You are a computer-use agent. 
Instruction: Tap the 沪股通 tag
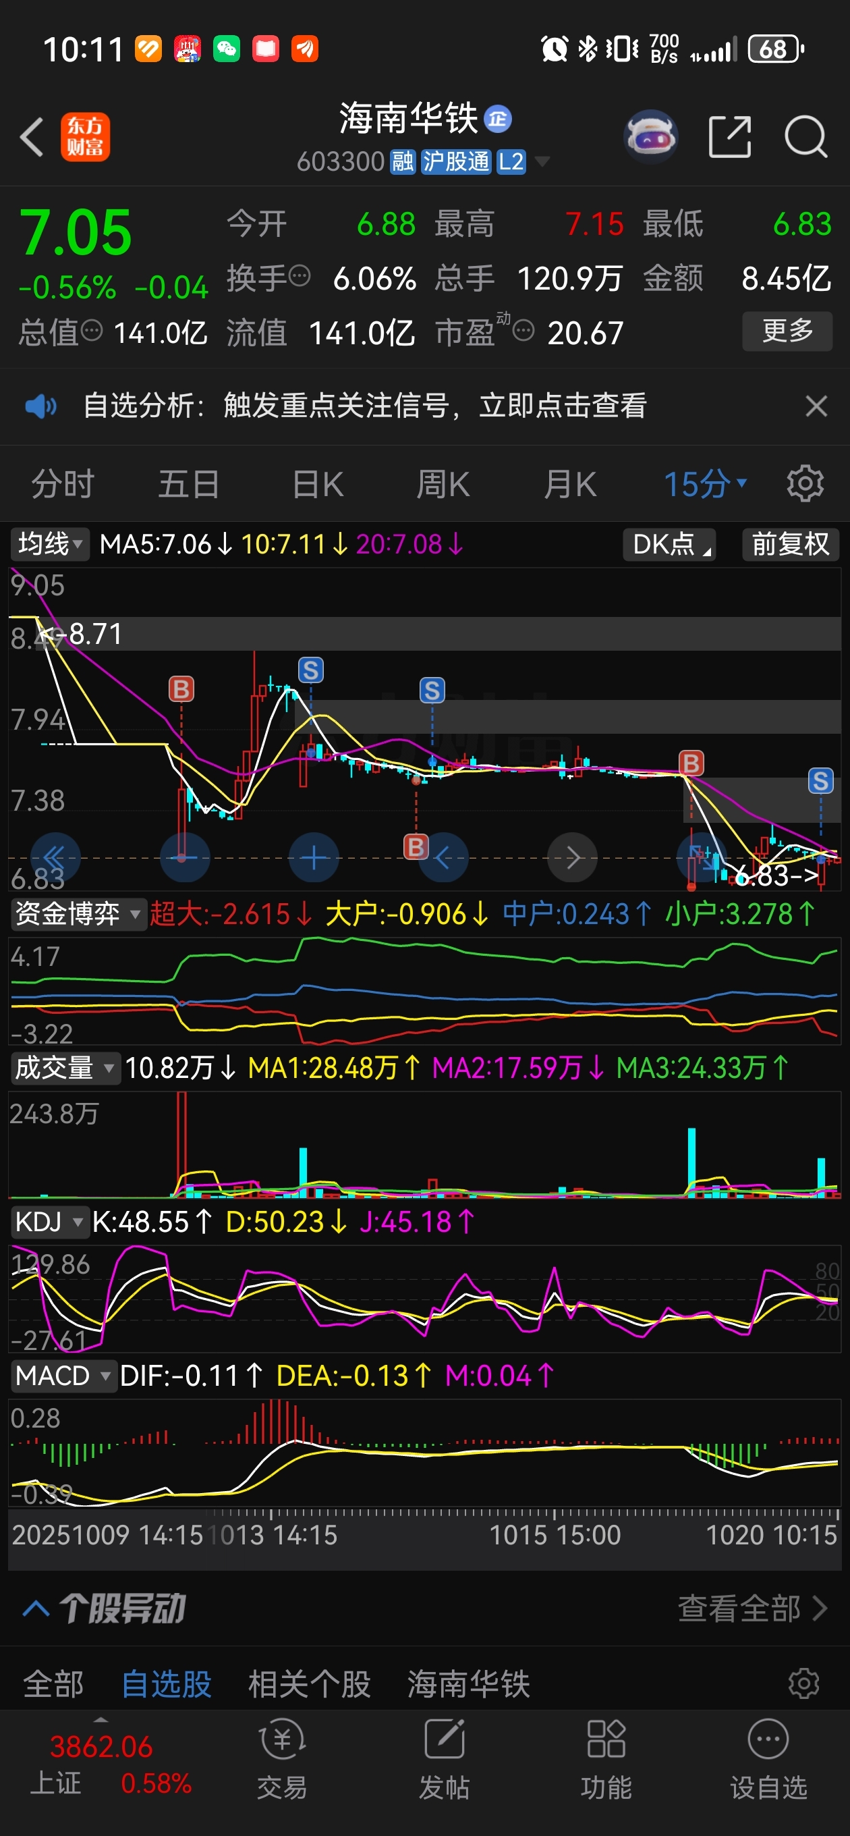pos(456,162)
